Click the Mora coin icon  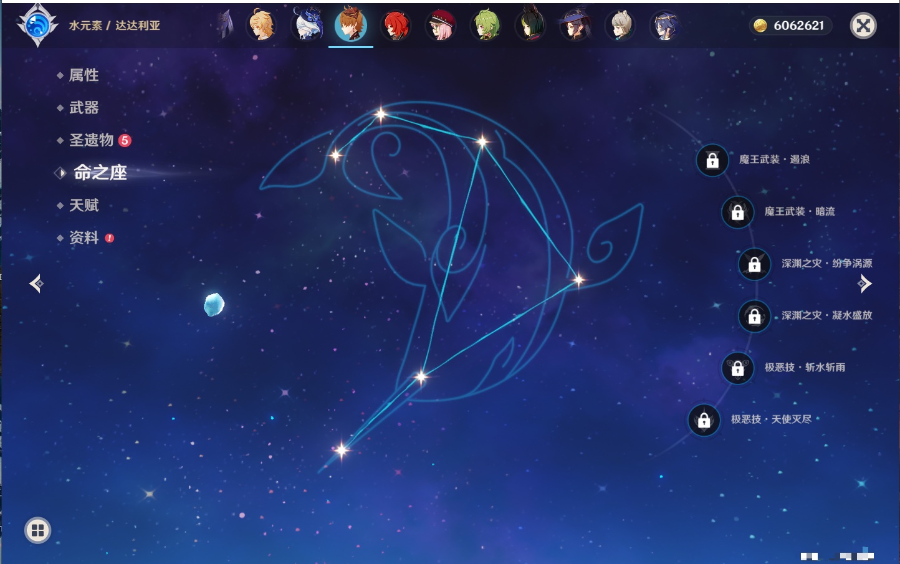pos(760,26)
